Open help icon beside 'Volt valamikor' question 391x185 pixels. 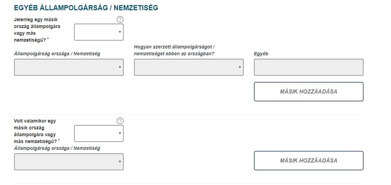(120, 121)
